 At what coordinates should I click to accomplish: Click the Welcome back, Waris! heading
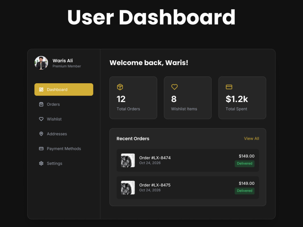click(x=149, y=63)
